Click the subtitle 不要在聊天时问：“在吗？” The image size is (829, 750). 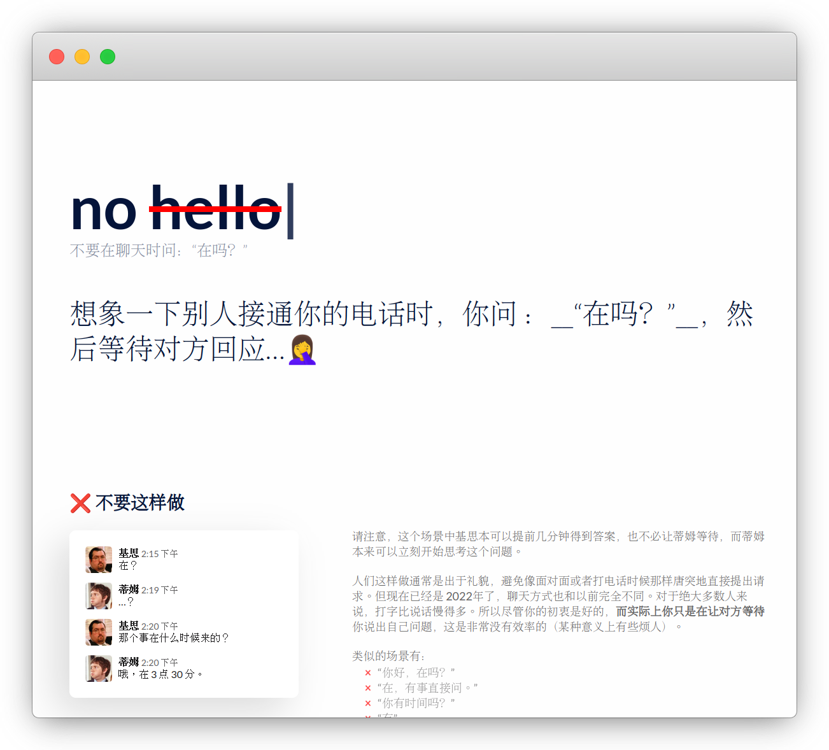pos(159,251)
